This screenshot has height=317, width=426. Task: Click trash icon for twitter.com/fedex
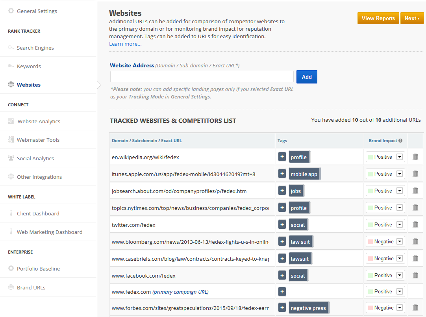[x=415, y=224]
